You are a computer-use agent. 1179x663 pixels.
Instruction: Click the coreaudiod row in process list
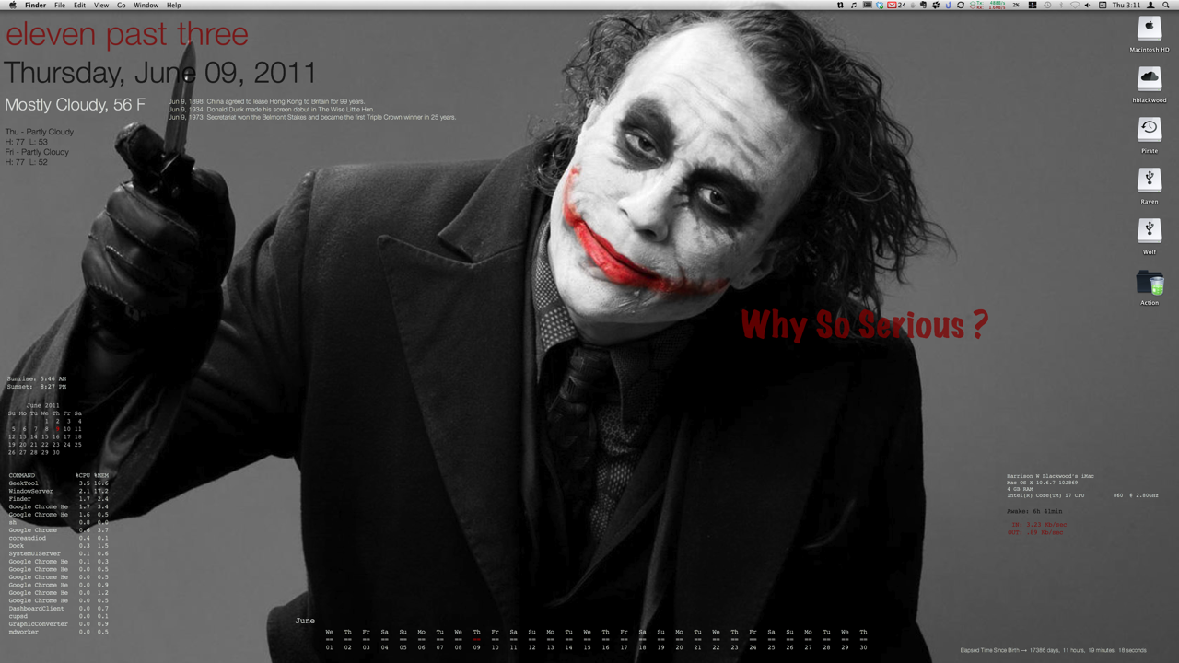click(x=58, y=538)
